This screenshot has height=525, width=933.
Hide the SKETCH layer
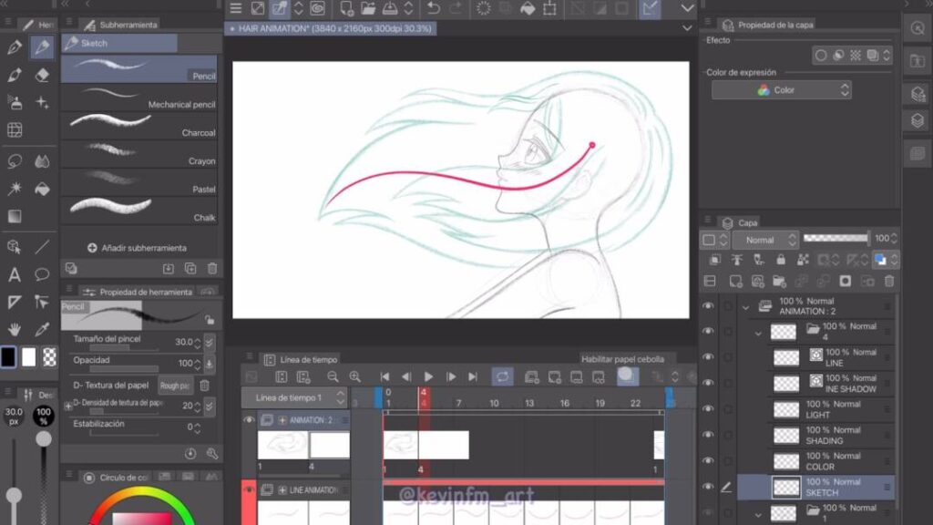point(707,487)
